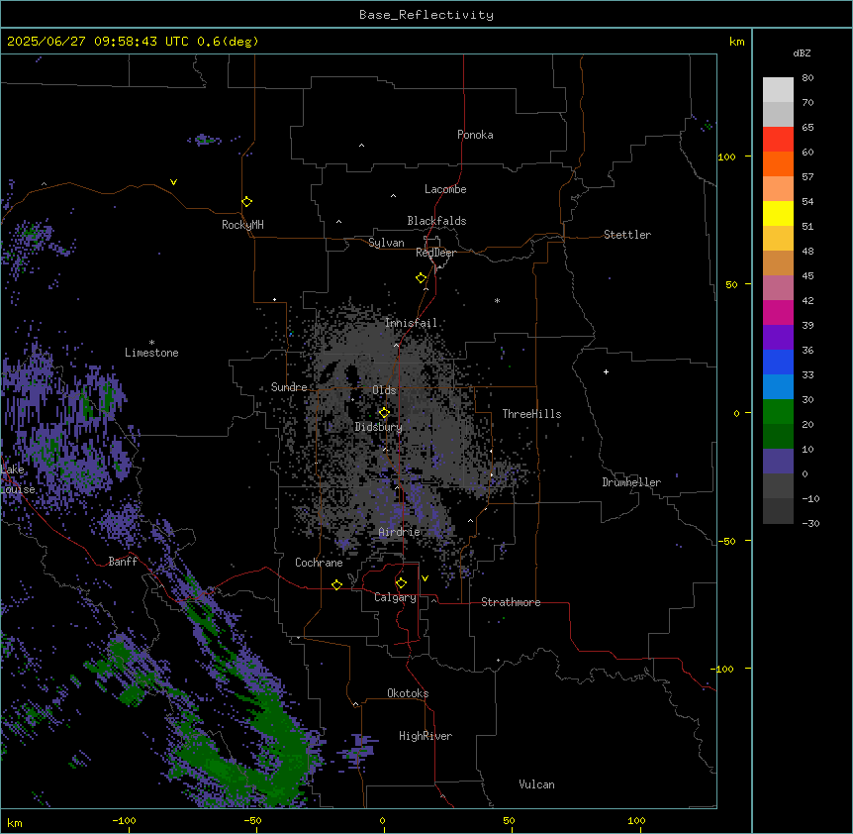The width and height of the screenshot is (853, 834).
Task: Click the Base_Reflectivity title text
Action: (426, 15)
